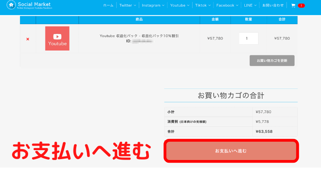Image resolution: width=321 pixels, height=181 pixels.
Task: Click the grand total ¥63,558
Action: (264, 131)
